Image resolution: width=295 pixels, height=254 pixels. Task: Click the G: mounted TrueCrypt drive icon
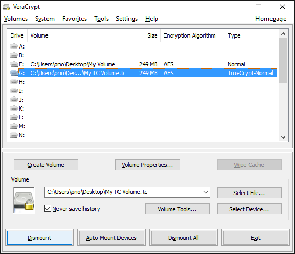[x=14, y=73]
